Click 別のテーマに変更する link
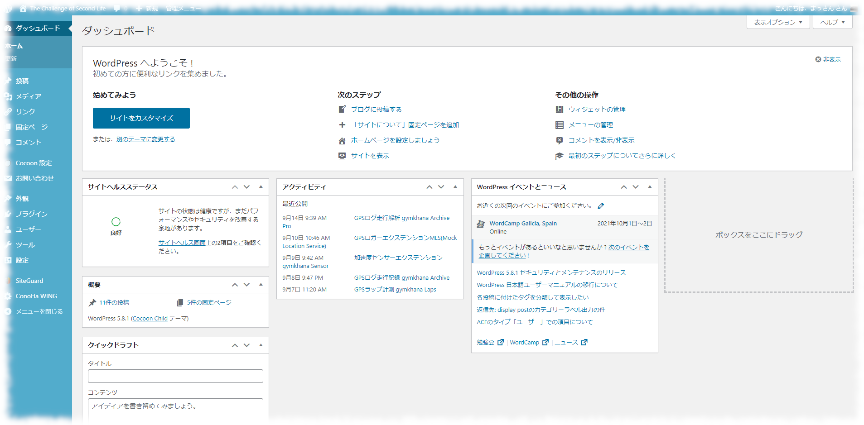 145,139
